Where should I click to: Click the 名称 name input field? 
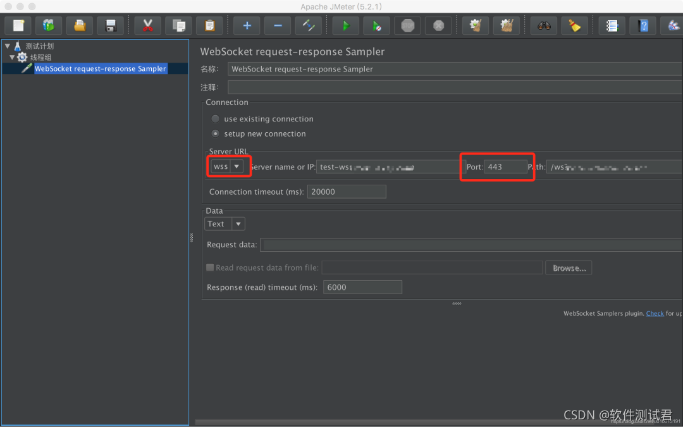pos(455,69)
